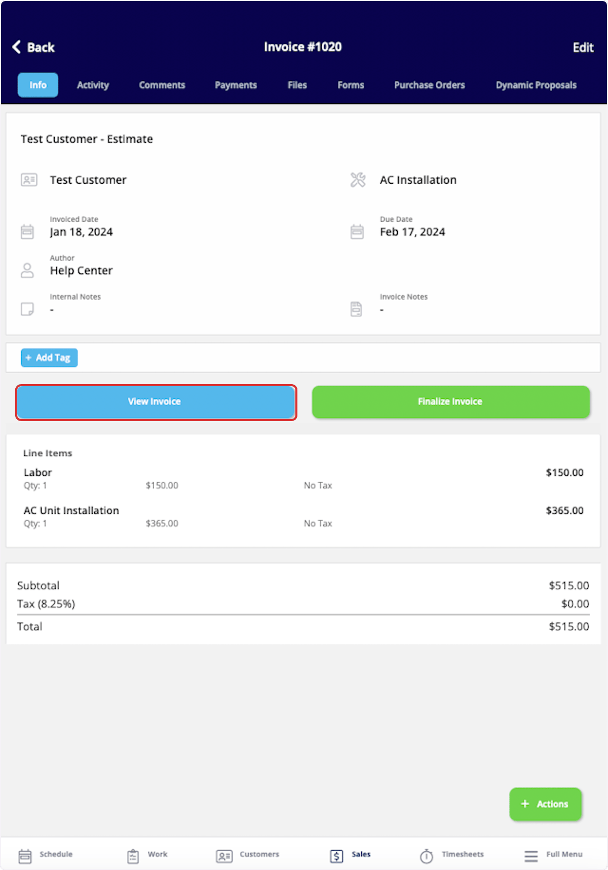The image size is (608, 870).
Task: Click the wrench icon beside AC Installation
Action: [x=358, y=180]
